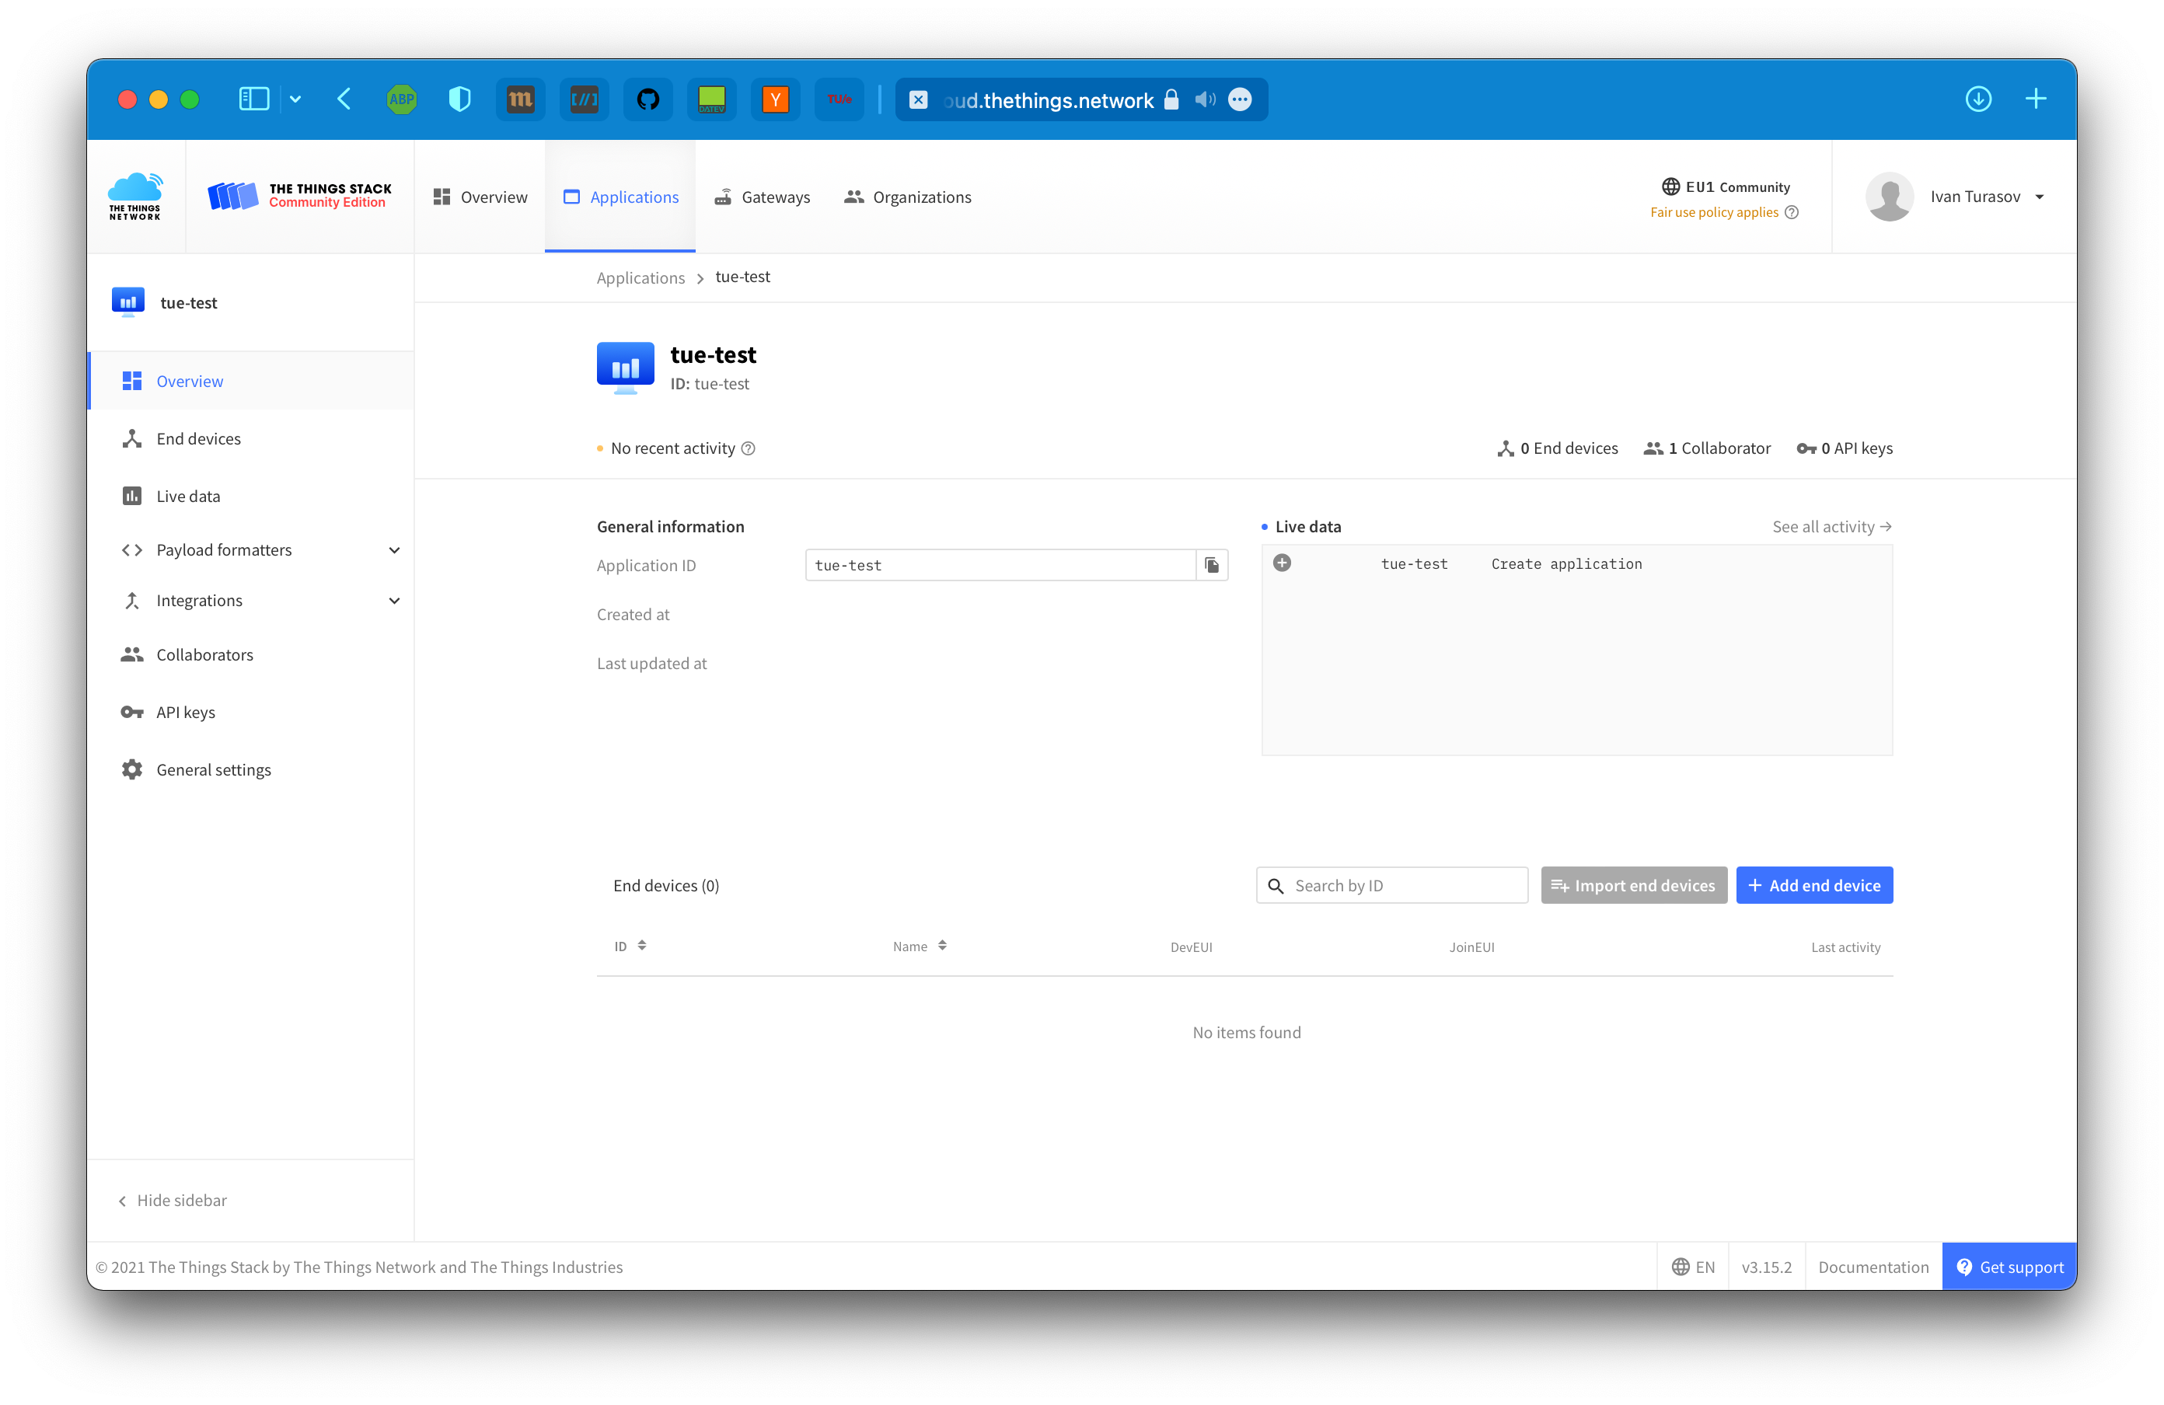This screenshot has width=2164, height=1405.
Task: Select the Live data sidebar icon
Action: click(132, 495)
